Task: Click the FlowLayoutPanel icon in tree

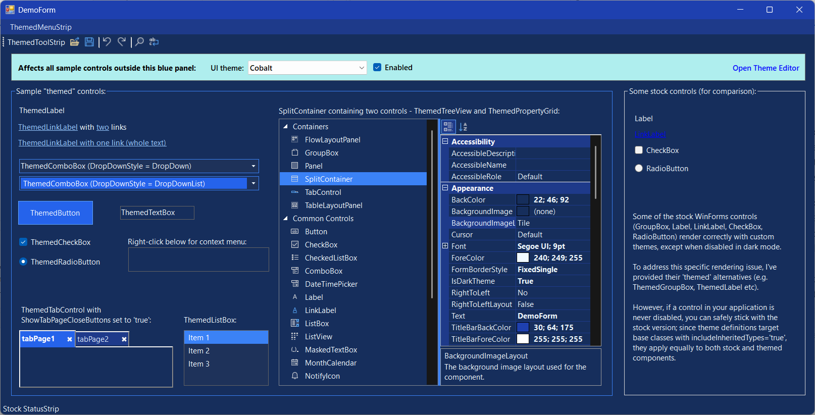Action: (x=295, y=139)
